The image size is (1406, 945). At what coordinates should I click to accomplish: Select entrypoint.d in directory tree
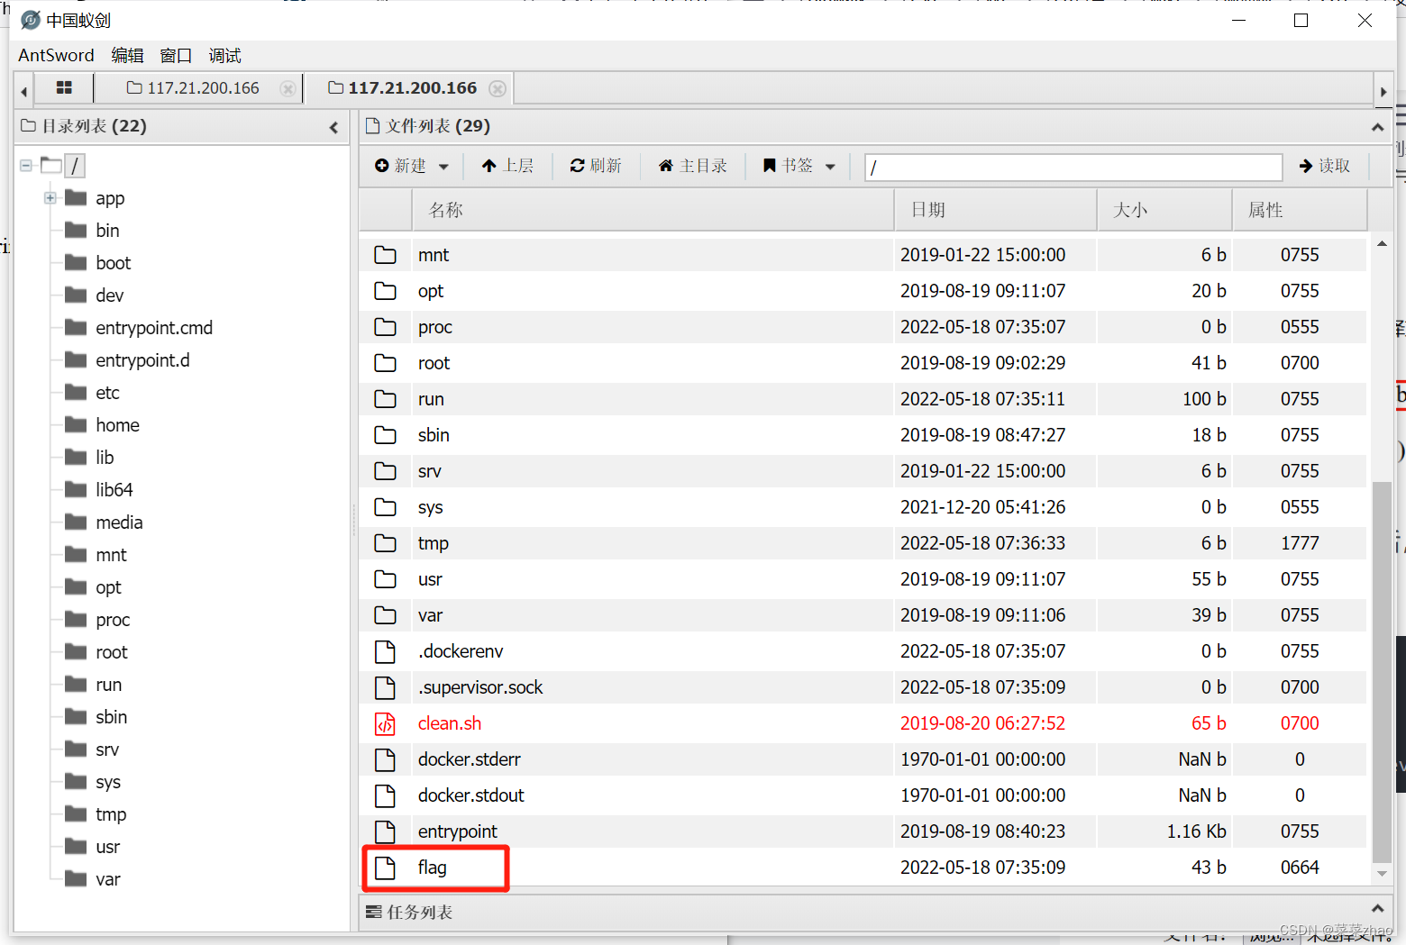point(142,360)
